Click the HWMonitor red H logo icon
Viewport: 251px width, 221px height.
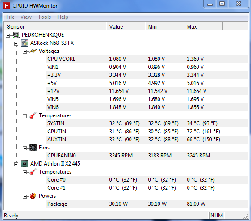click(7, 6)
